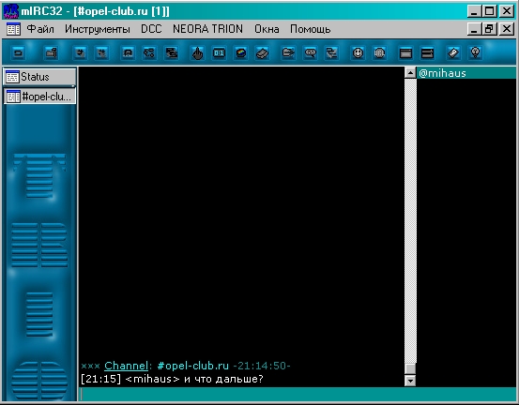Click the chat message input field
Screen dimensions: 519x405
[297, 394]
